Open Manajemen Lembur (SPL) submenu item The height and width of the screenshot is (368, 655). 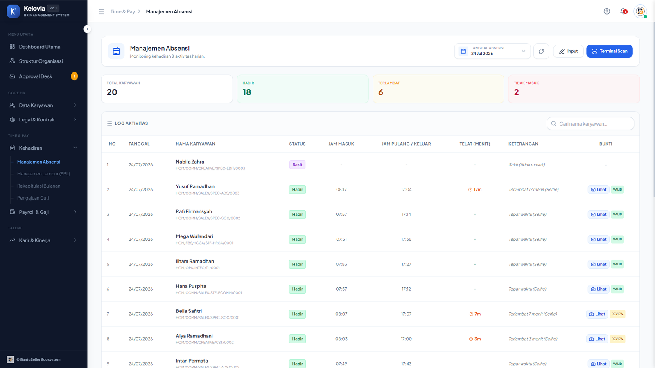pyautogui.click(x=43, y=174)
